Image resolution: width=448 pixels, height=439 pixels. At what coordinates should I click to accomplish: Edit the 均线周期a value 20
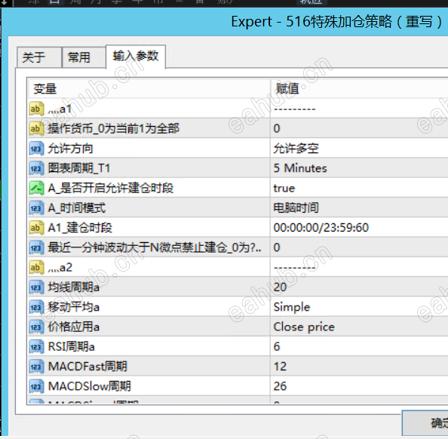(359, 287)
